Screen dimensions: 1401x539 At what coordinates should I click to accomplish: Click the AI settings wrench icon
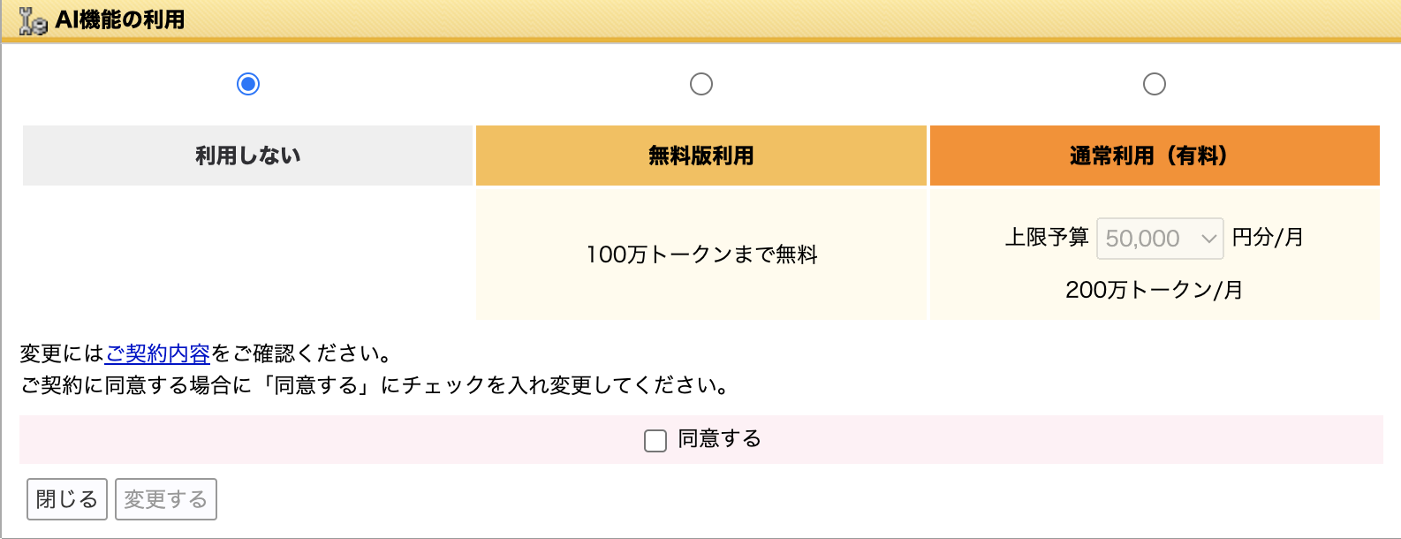(x=32, y=20)
